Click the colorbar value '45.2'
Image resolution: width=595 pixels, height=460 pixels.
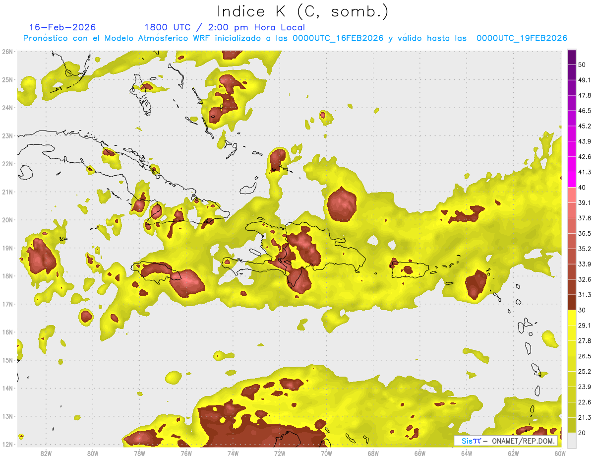584,126
